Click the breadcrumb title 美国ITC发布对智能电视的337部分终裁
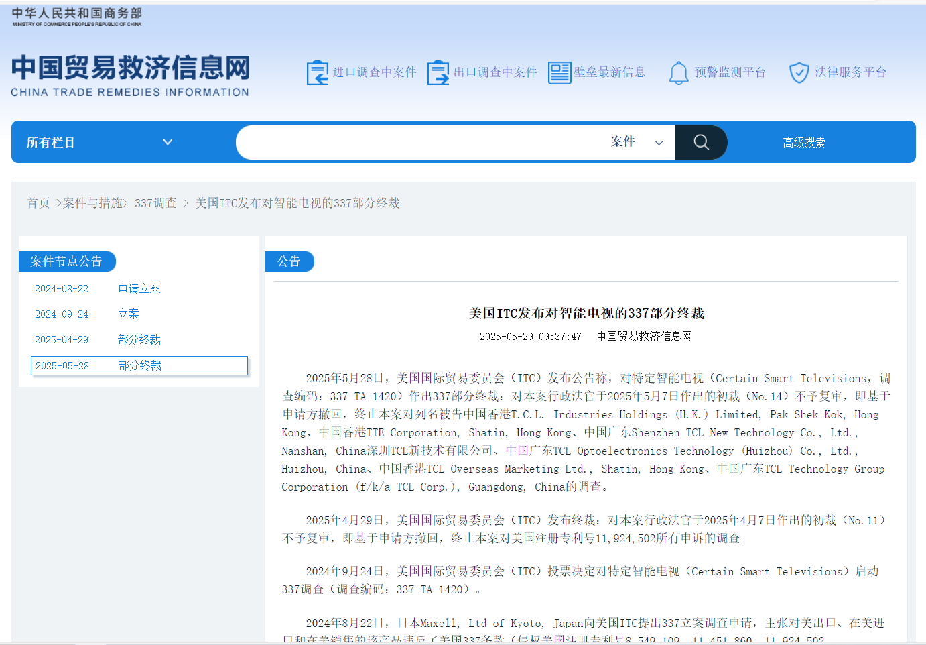Image resolution: width=926 pixels, height=645 pixels. 297,203
